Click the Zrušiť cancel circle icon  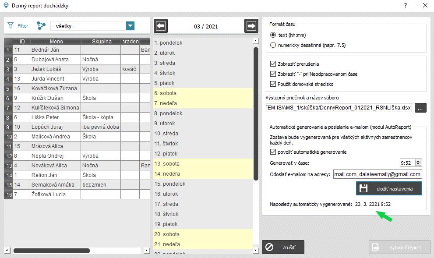(270, 247)
